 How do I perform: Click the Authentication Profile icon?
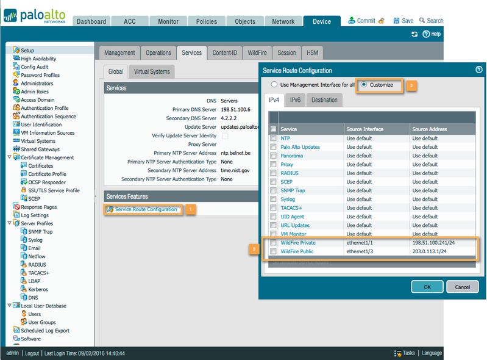(x=16, y=107)
